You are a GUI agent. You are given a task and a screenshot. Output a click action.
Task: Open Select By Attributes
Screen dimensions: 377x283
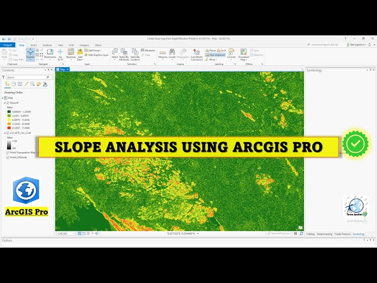(124, 54)
